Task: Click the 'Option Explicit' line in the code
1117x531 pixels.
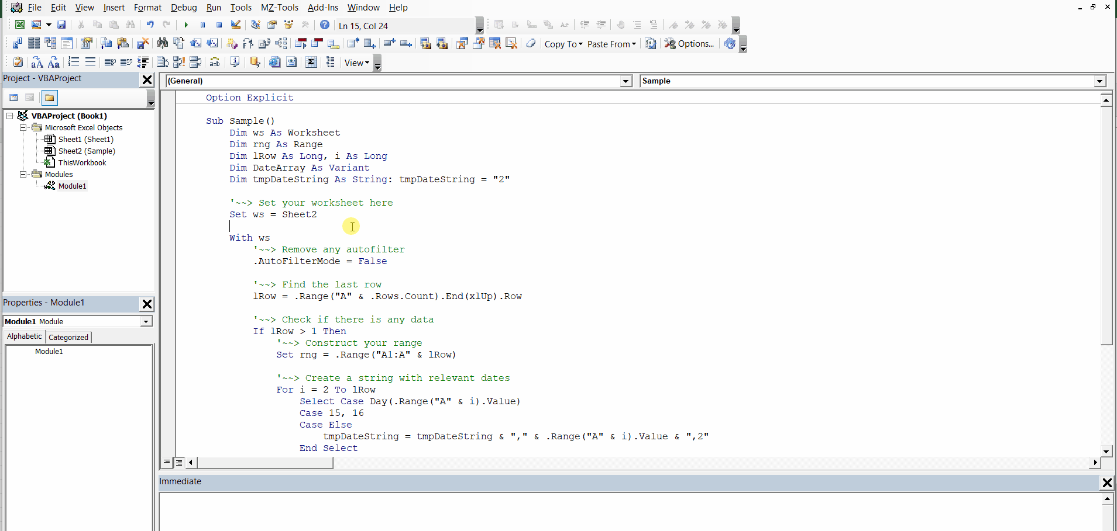Action: click(250, 98)
